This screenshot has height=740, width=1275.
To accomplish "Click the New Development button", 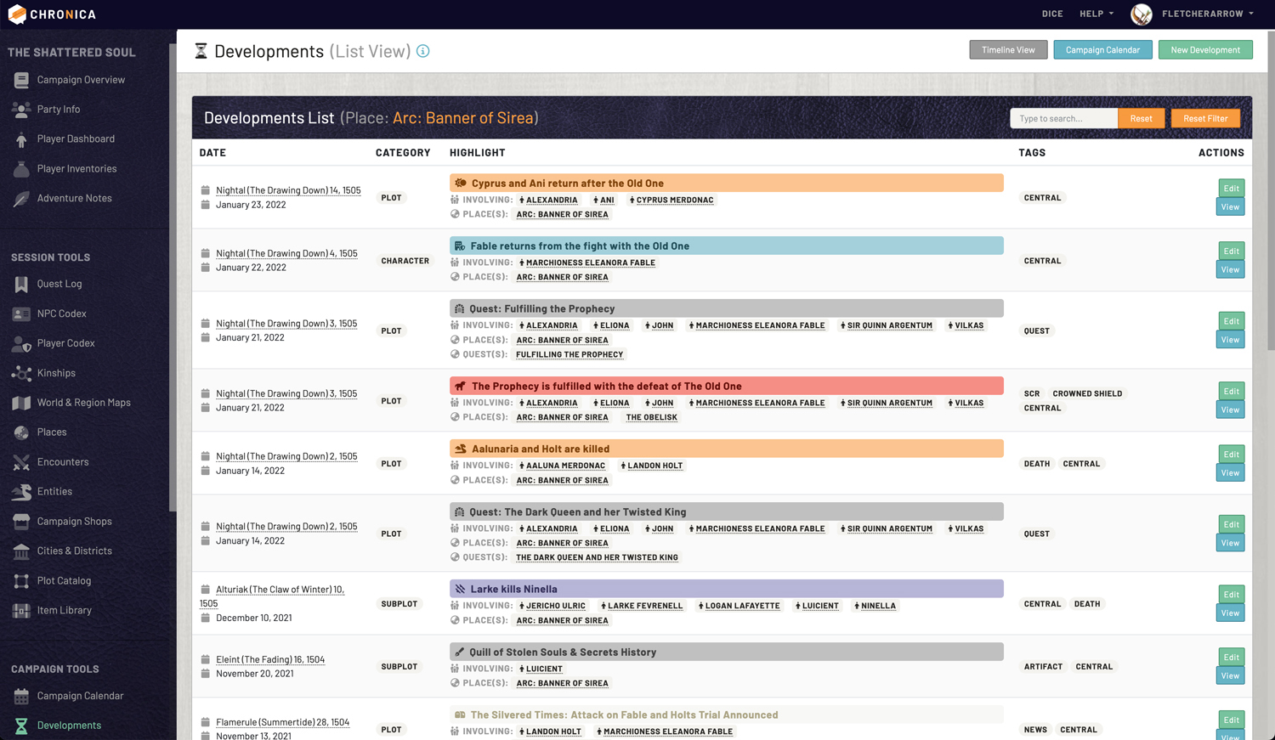I will 1204,50.
